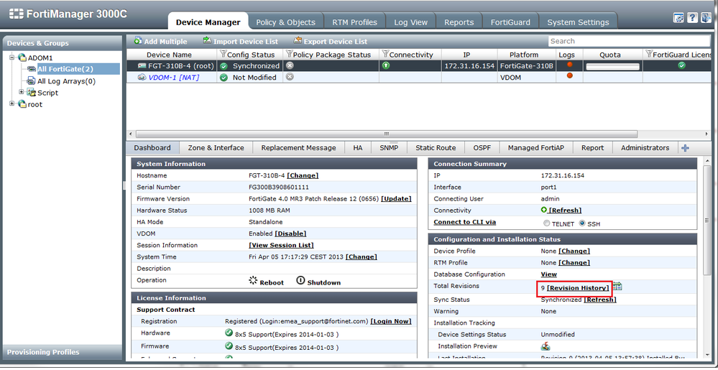Click the Firmware support green check icon
718x370 pixels.
229,346
